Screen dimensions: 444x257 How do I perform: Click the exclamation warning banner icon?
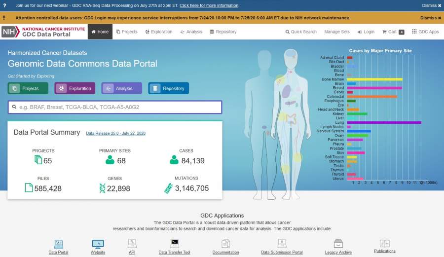click(x=4, y=18)
